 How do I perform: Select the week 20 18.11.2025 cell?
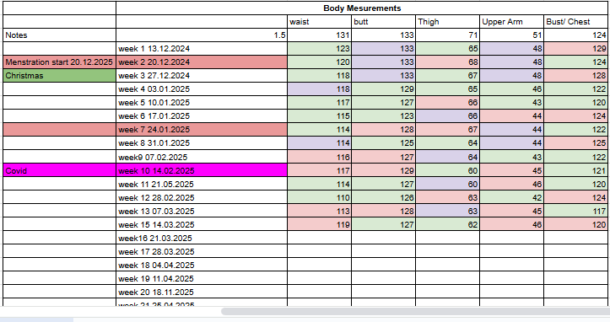[202, 292]
